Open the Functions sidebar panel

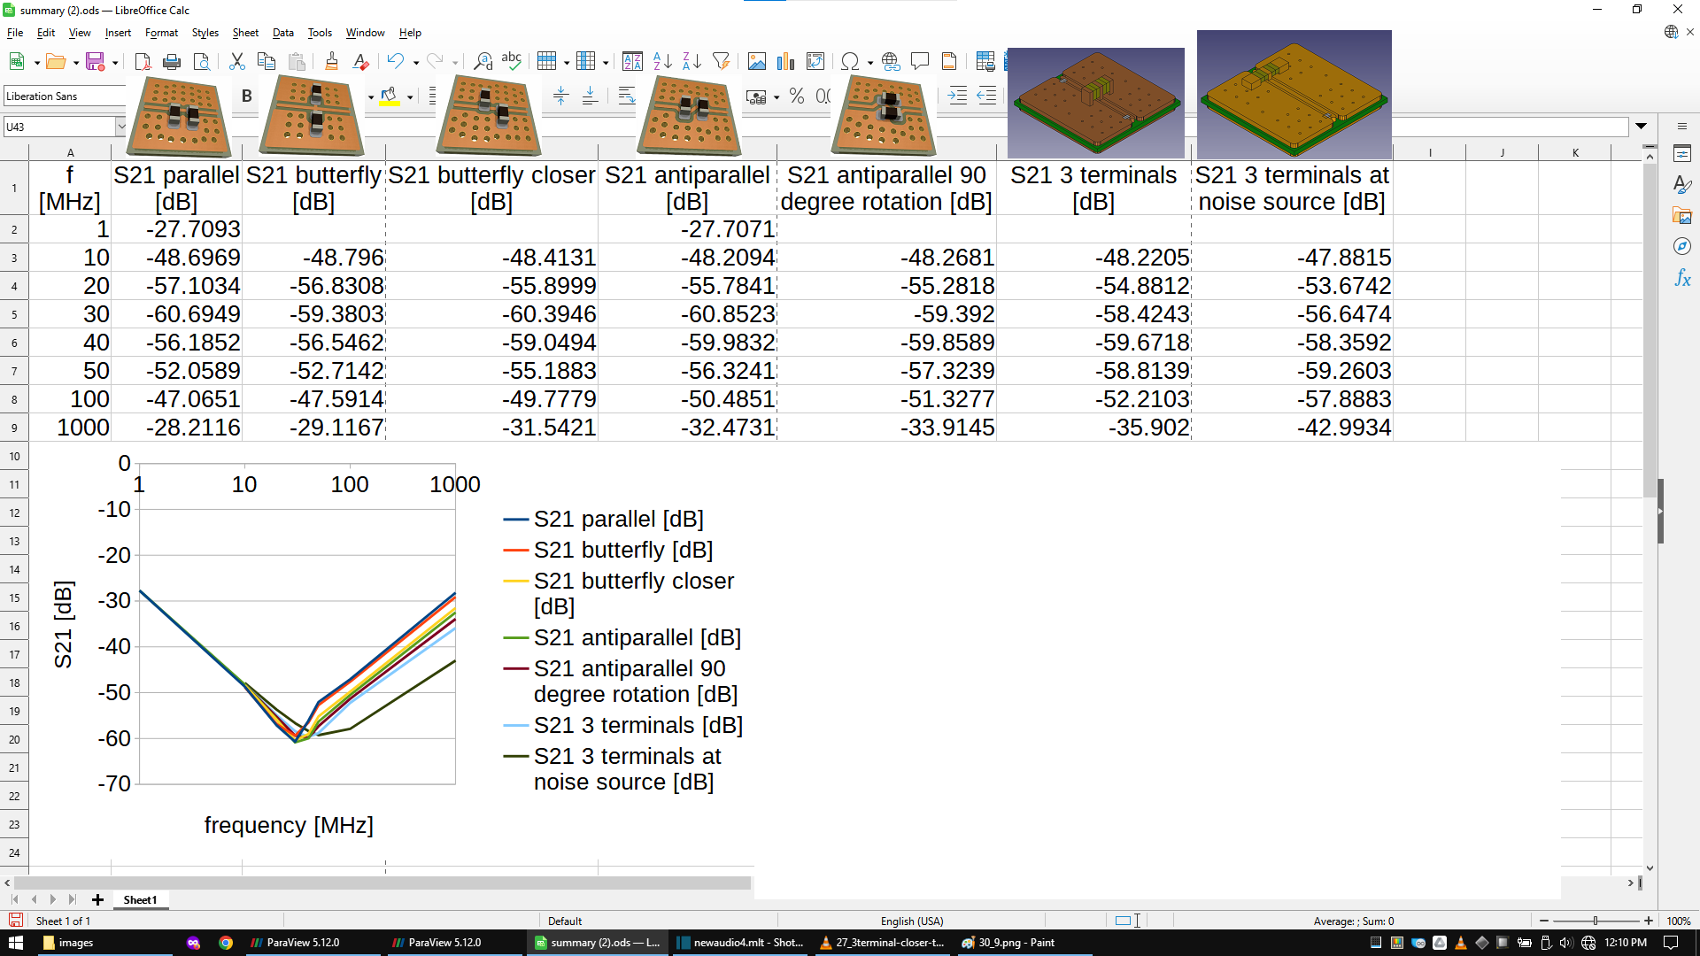coord(1684,279)
